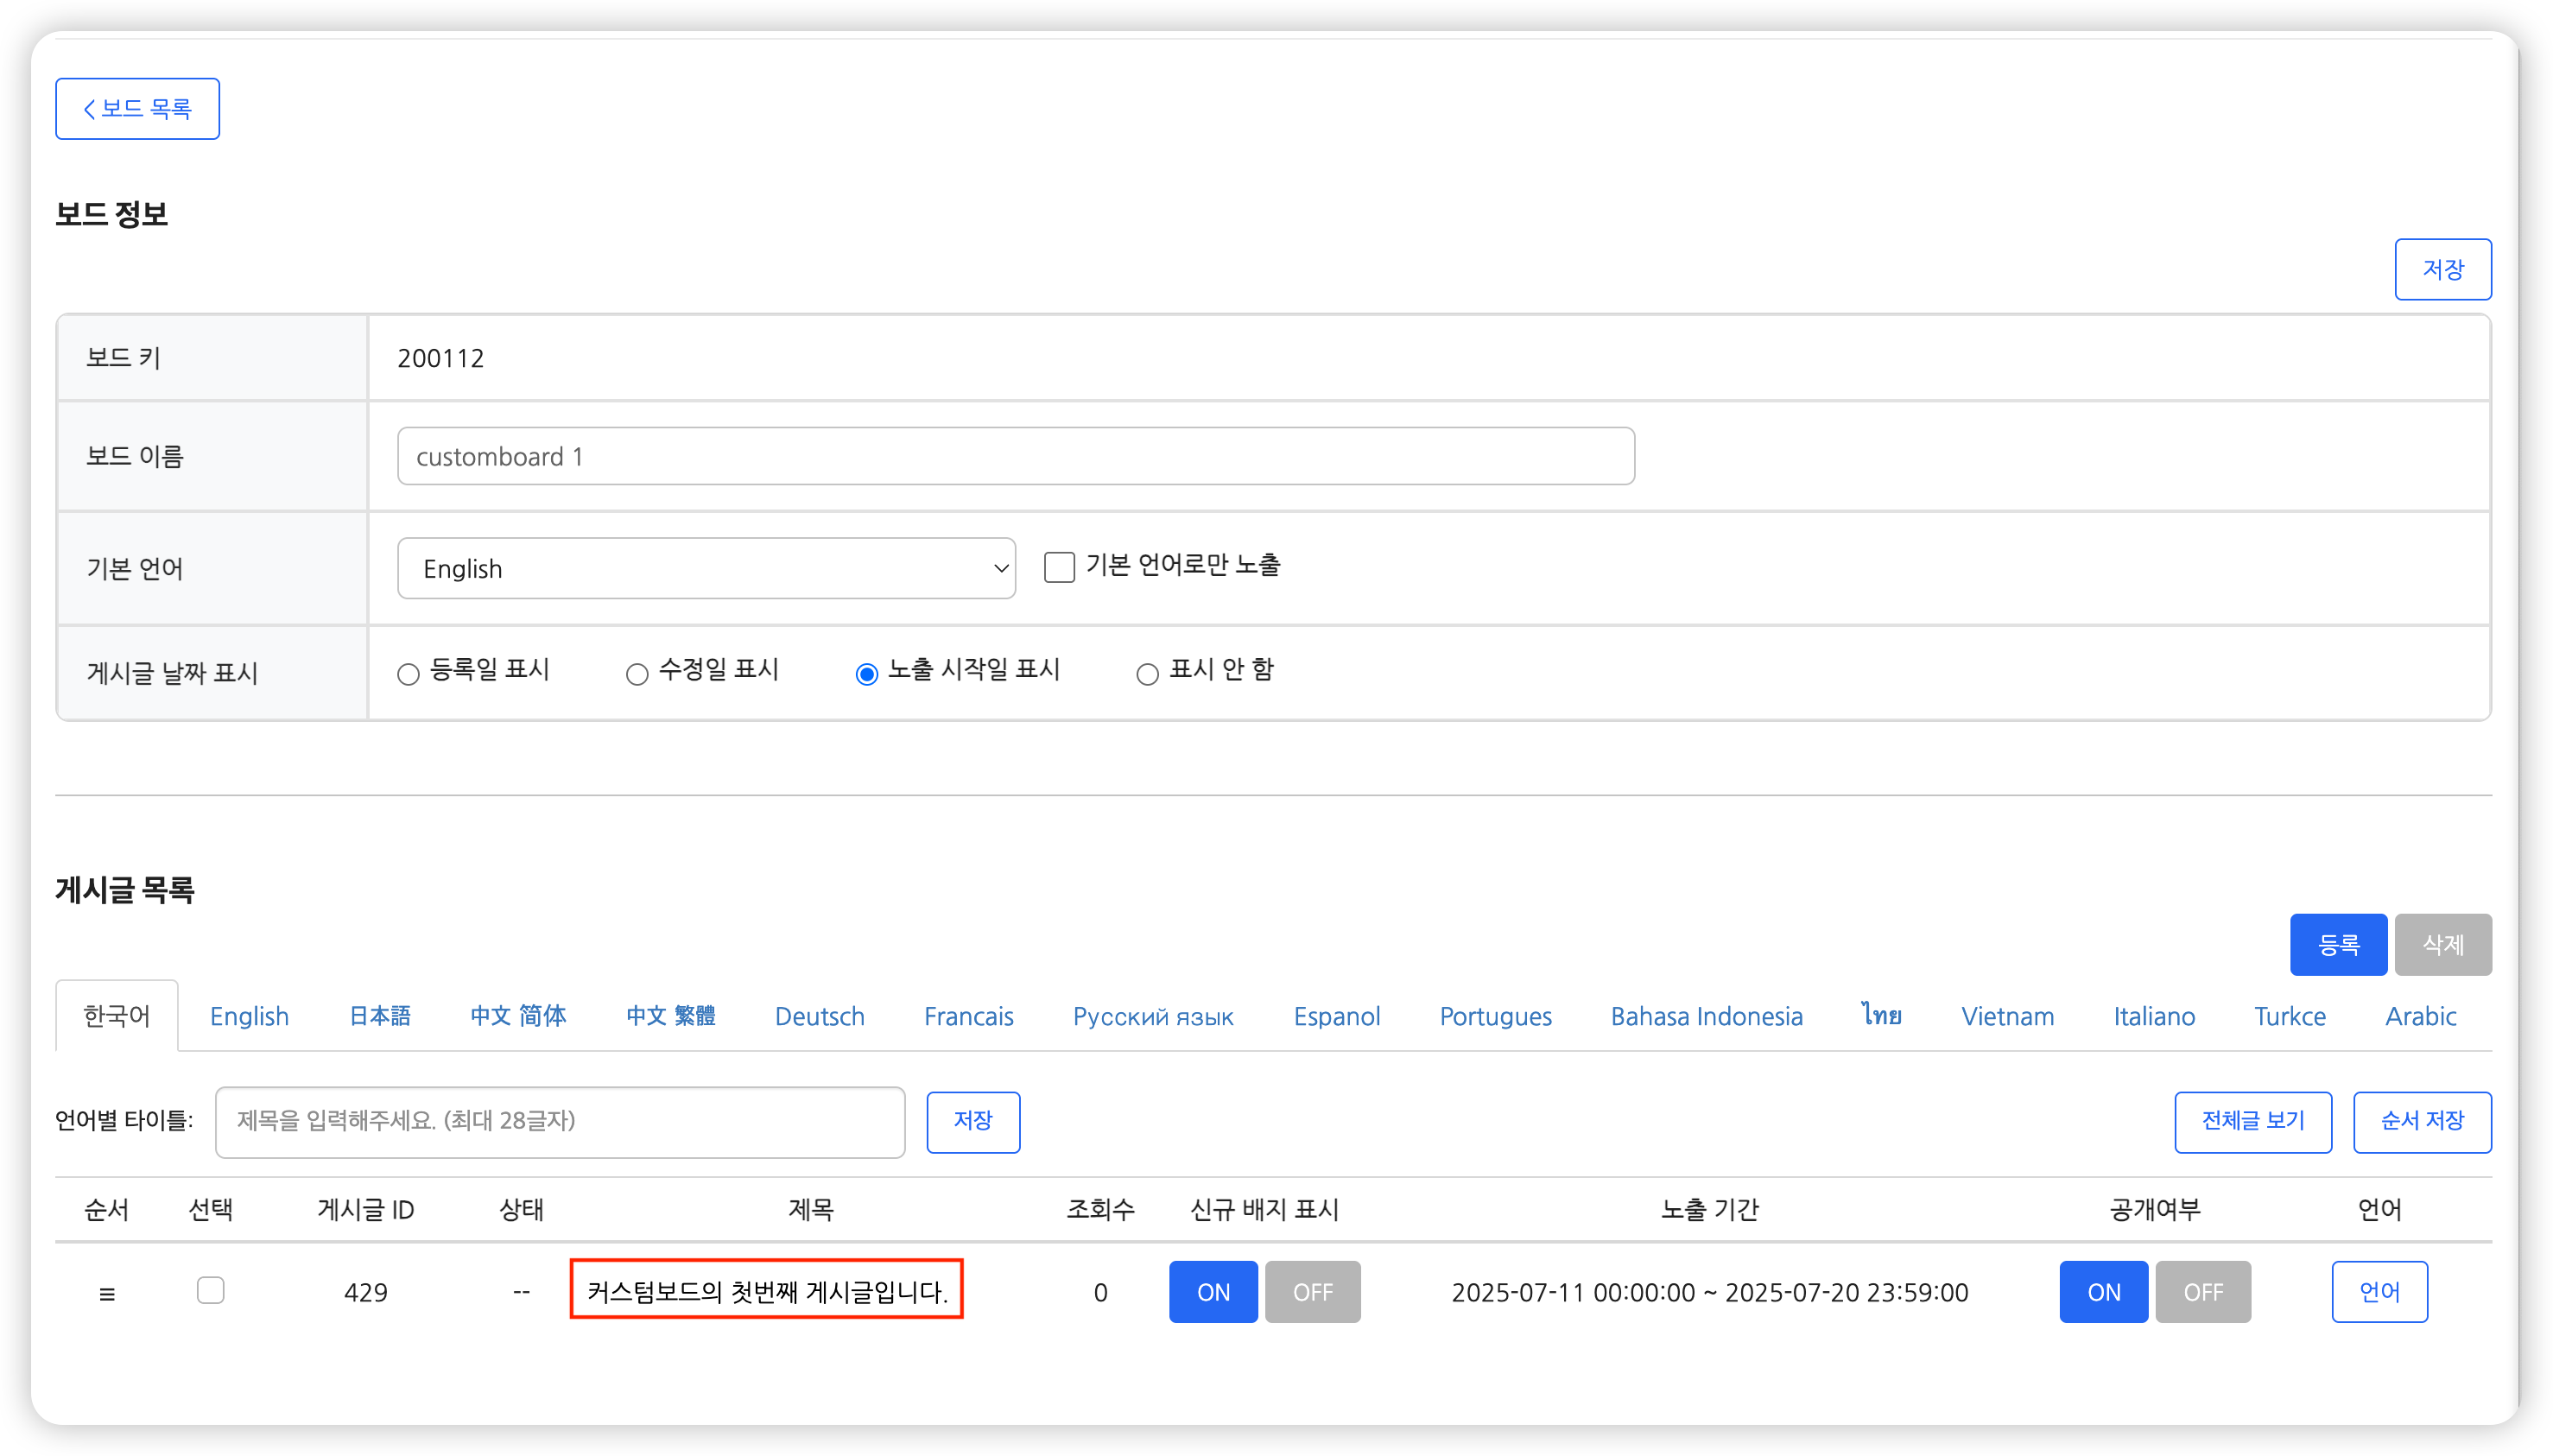Viewport: 2553px width, 1456px height.
Task: Click the blue 등록 button
Action: coord(2338,944)
